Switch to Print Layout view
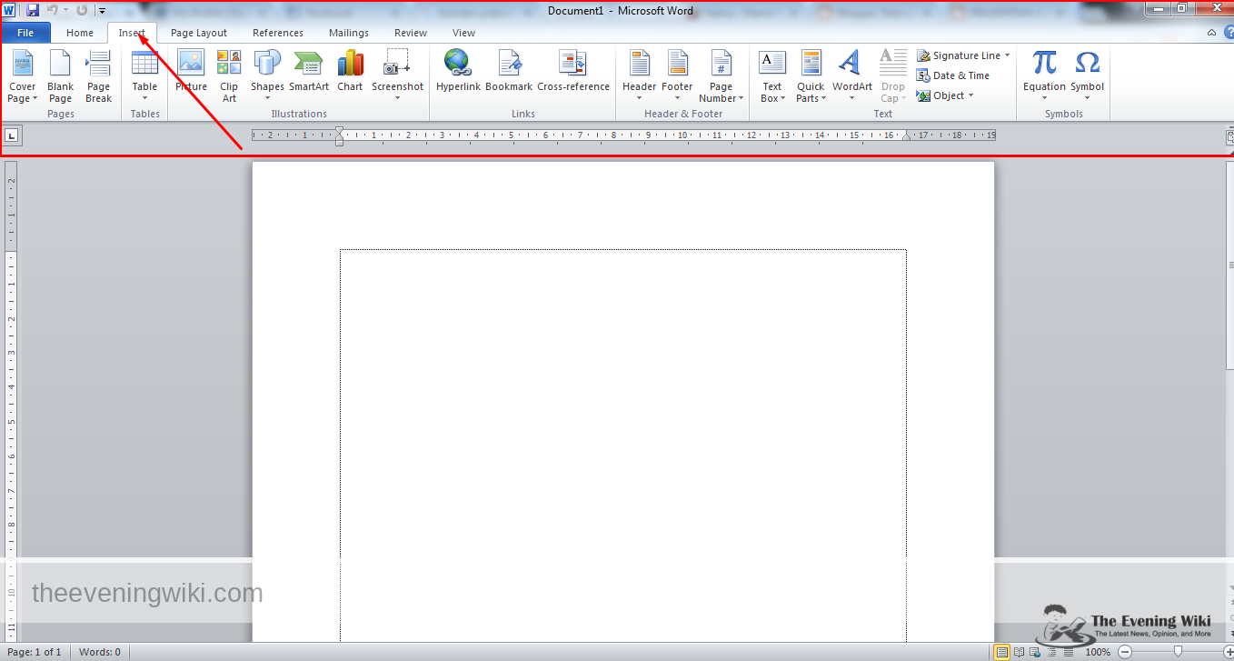Viewport: 1234px width, 661px height. click(1001, 652)
